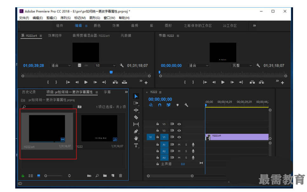
Task: Select the Type tool
Action: tap(136, 146)
